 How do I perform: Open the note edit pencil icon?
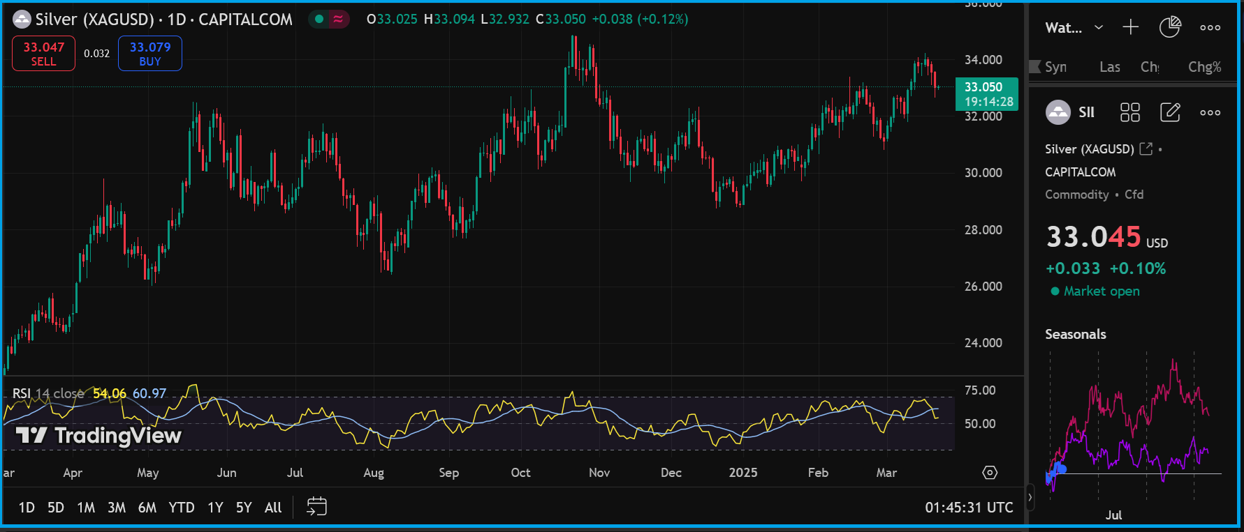(x=1169, y=112)
